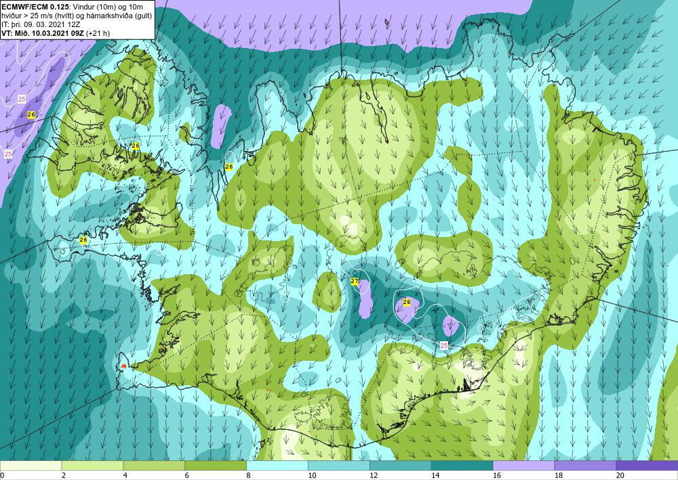The width and height of the screenshot is (678, 480).
Task: Click the yellow 28 gust label
Action: pos(406,302)
